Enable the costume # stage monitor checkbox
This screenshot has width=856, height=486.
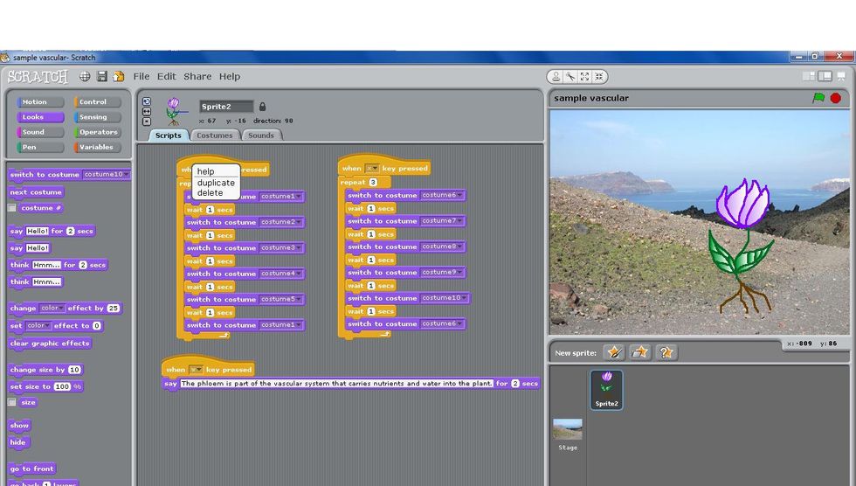click(x=12, y=208)
